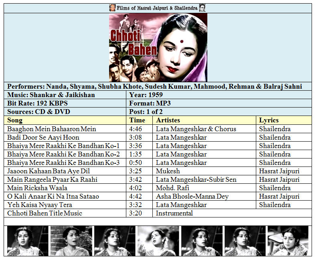This screenshot has width=316, height=260.
Task: Select the 'Films of Hasrat Jaipuri & Shailendra' title
Action: click(x=157, y=8)
